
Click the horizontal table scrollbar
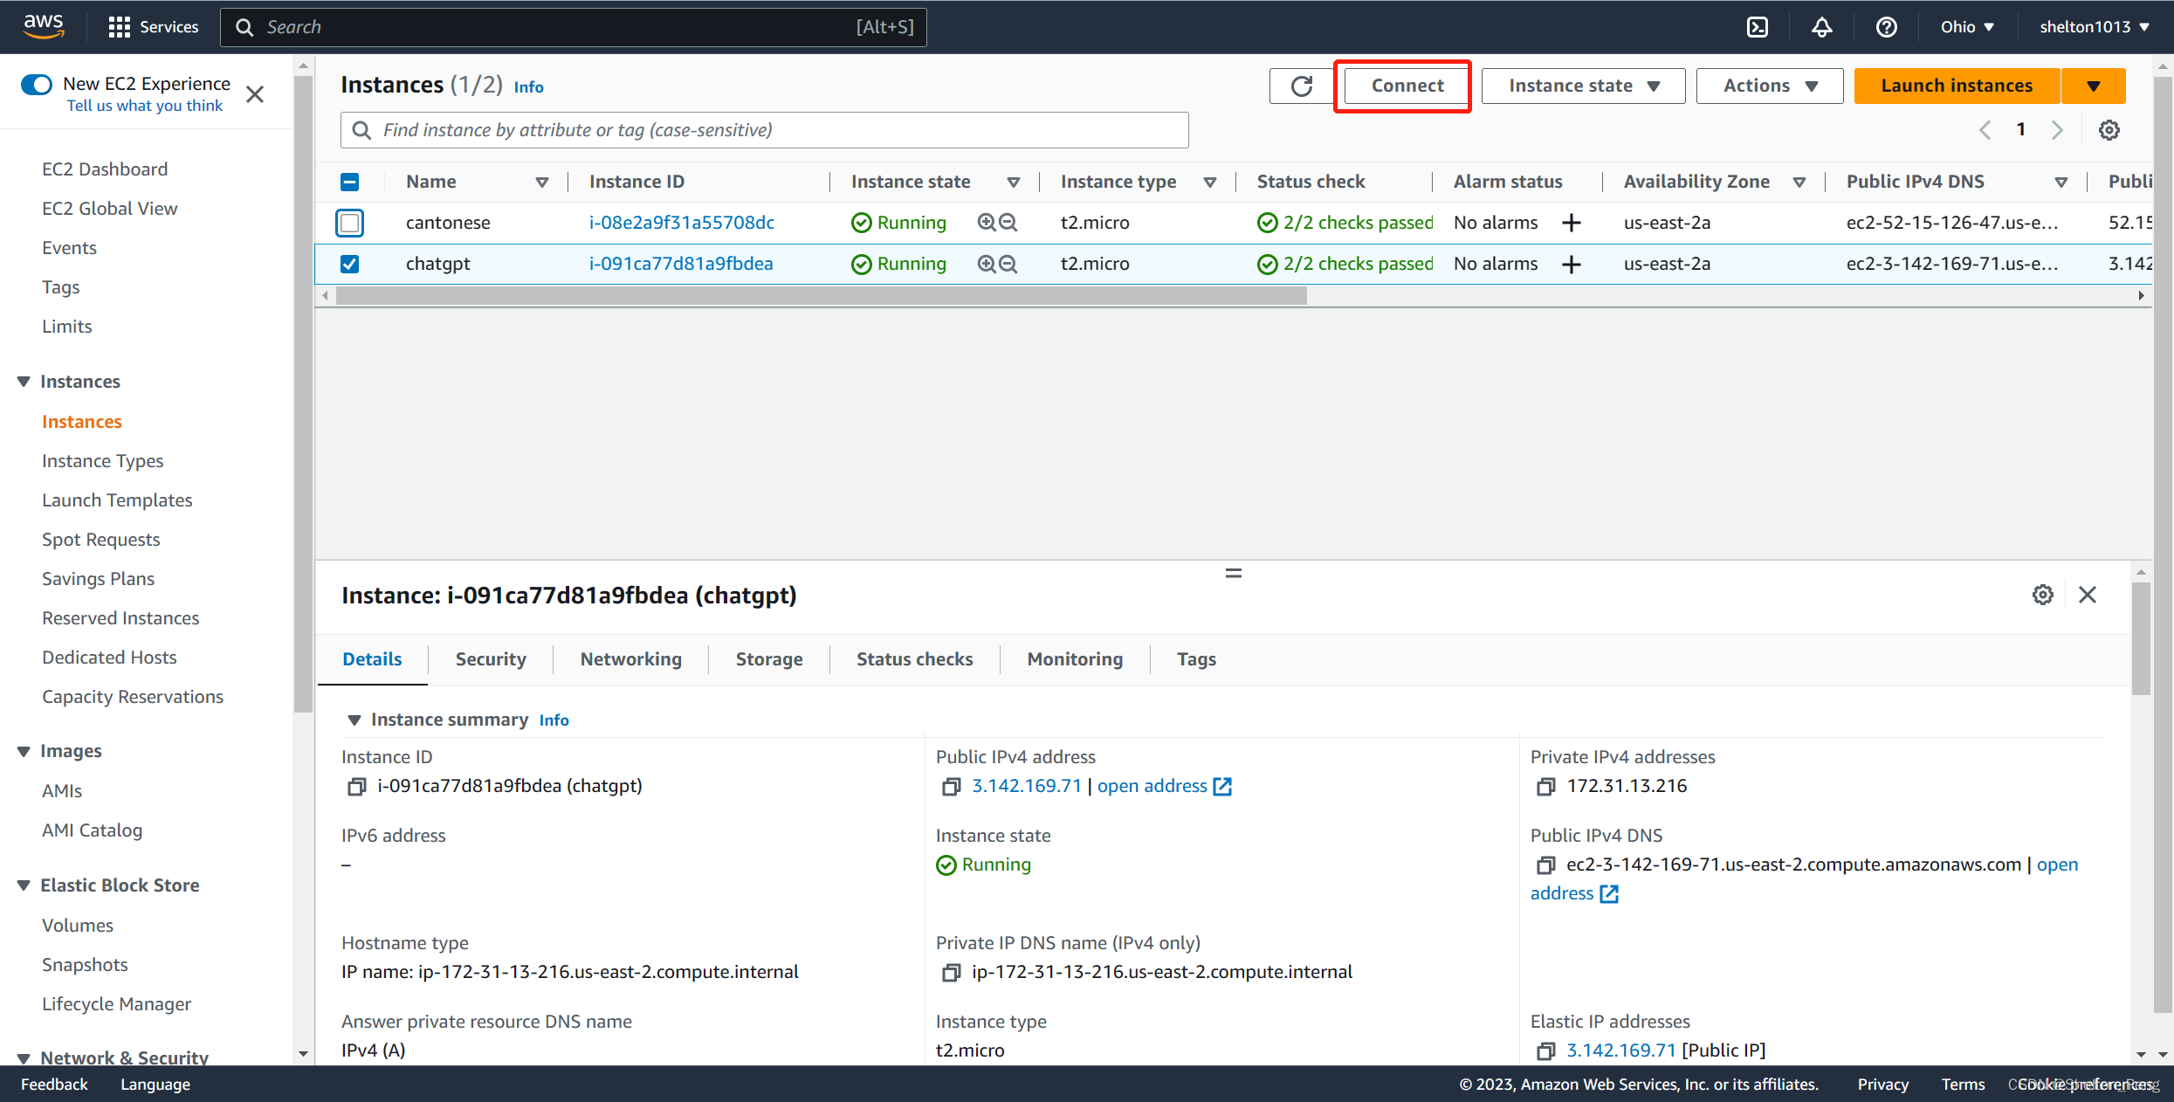(x=821, y=296)
